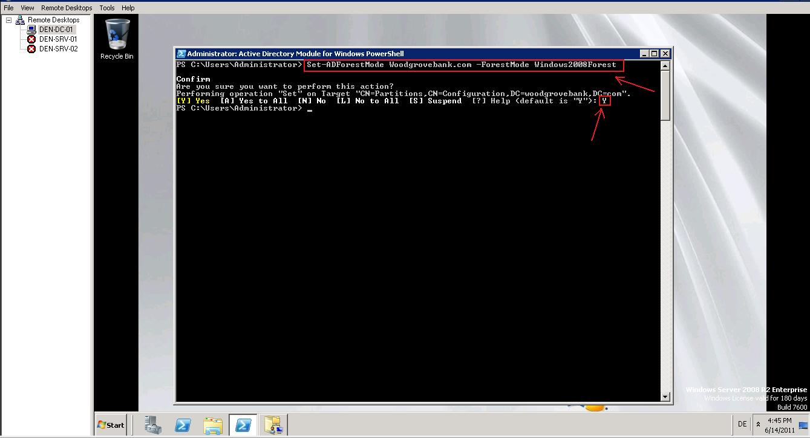Select DEN-DC-01 in the tree
The width and height of the screenshot is (810, 438).
(x=56, y=30)
